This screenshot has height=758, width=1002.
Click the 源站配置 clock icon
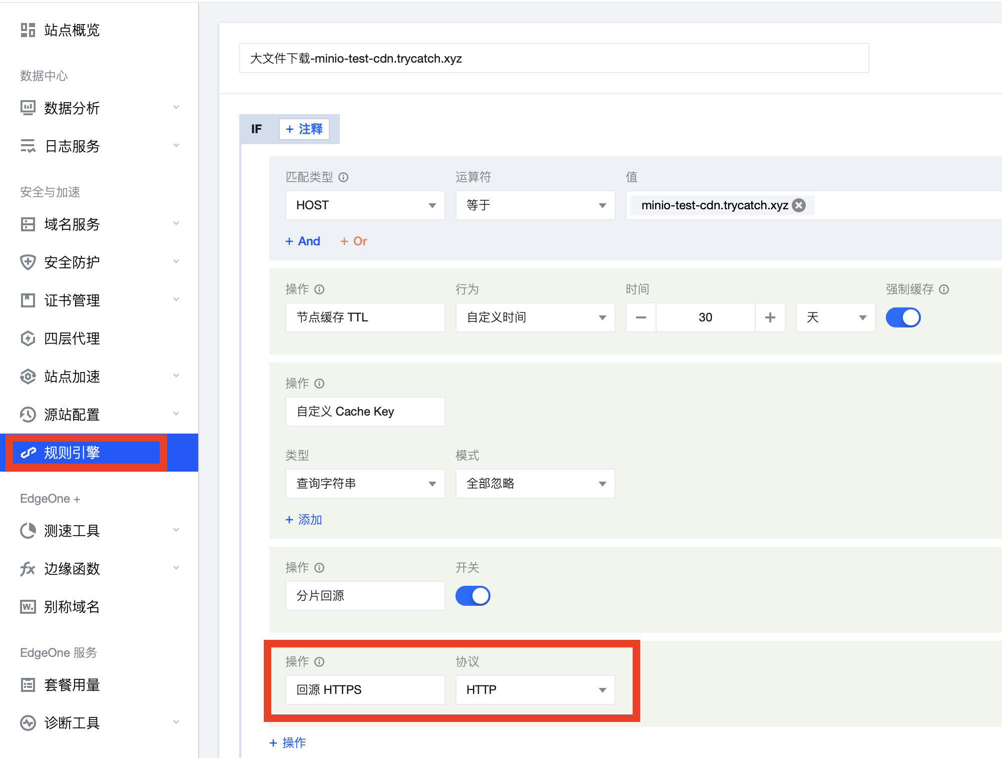point(28,415)
